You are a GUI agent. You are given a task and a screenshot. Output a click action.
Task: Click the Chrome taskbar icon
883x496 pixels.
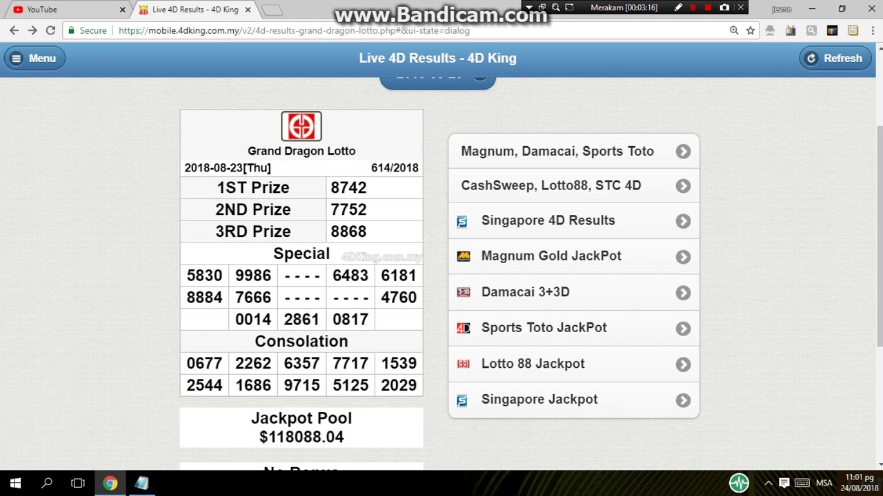click(x=110, y=483)
